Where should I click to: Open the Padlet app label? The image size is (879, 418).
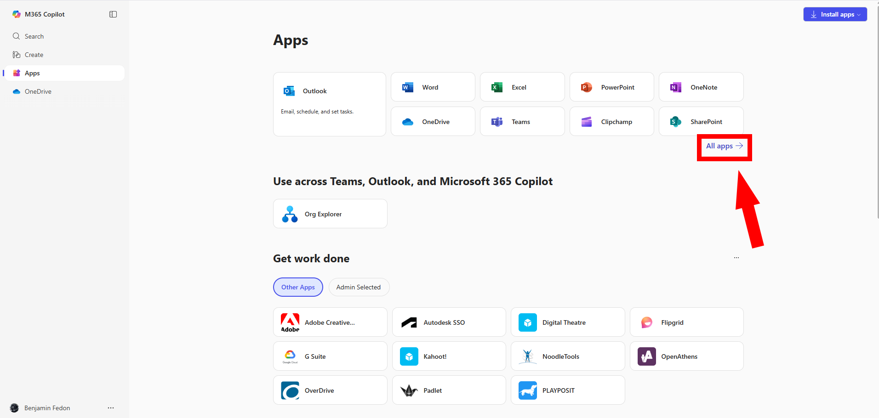433,390
